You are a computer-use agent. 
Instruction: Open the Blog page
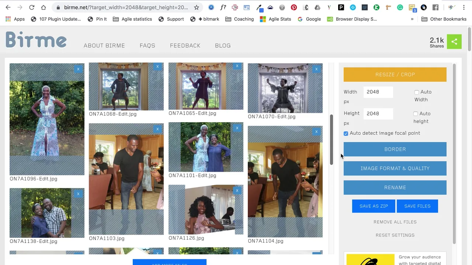[223, 46]
